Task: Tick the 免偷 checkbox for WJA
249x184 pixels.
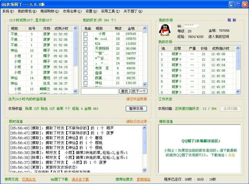Action: [x=85, y=44]
